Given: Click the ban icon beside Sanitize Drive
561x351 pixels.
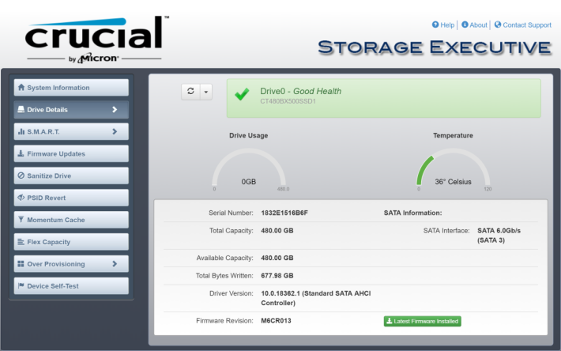Looking at the screenshot, I should click(x=21, y=175).
